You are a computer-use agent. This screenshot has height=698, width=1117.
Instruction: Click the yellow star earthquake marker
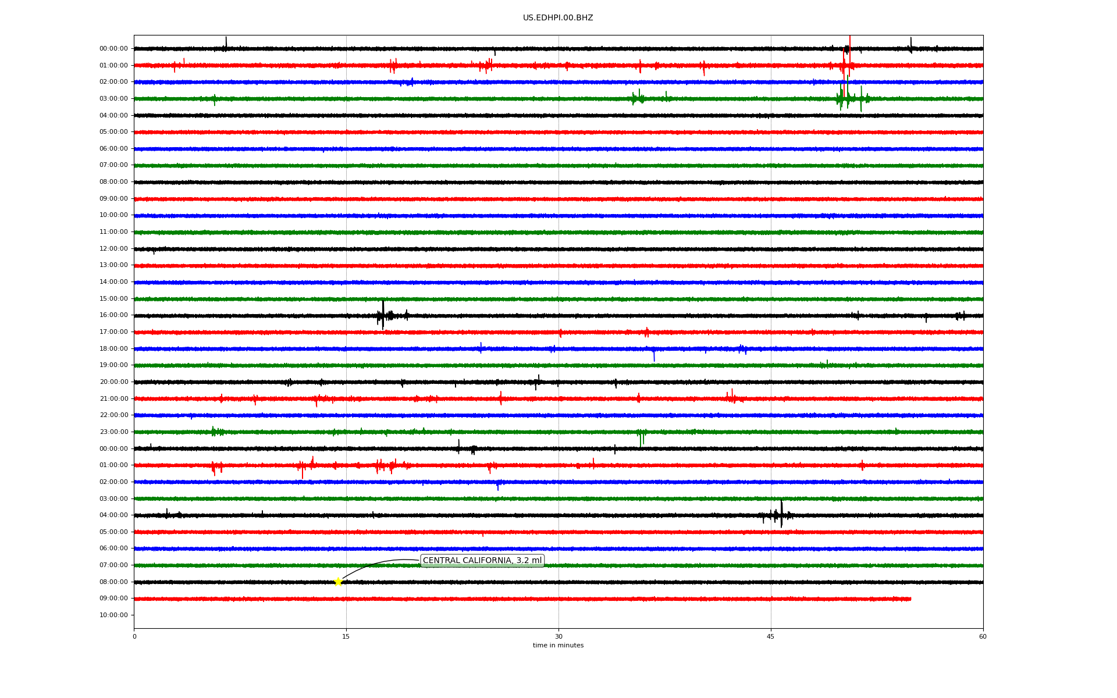tap(338, 582)
